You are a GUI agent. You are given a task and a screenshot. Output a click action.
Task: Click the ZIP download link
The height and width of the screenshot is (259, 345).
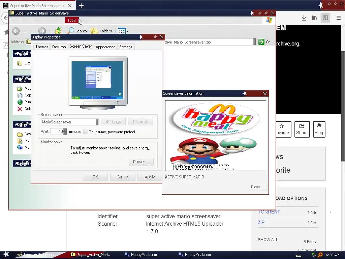[261, 222]
